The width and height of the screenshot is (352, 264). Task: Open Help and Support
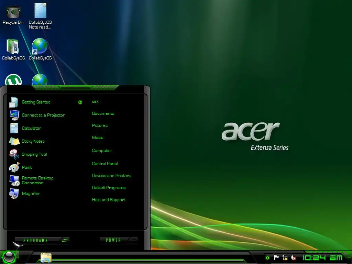pyautogui.click(x=109, y=200)
